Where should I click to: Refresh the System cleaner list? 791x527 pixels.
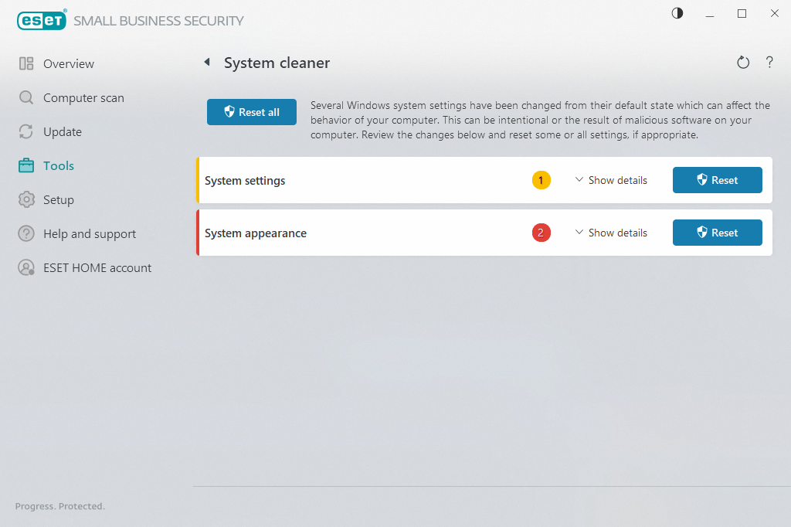[743, 63]
